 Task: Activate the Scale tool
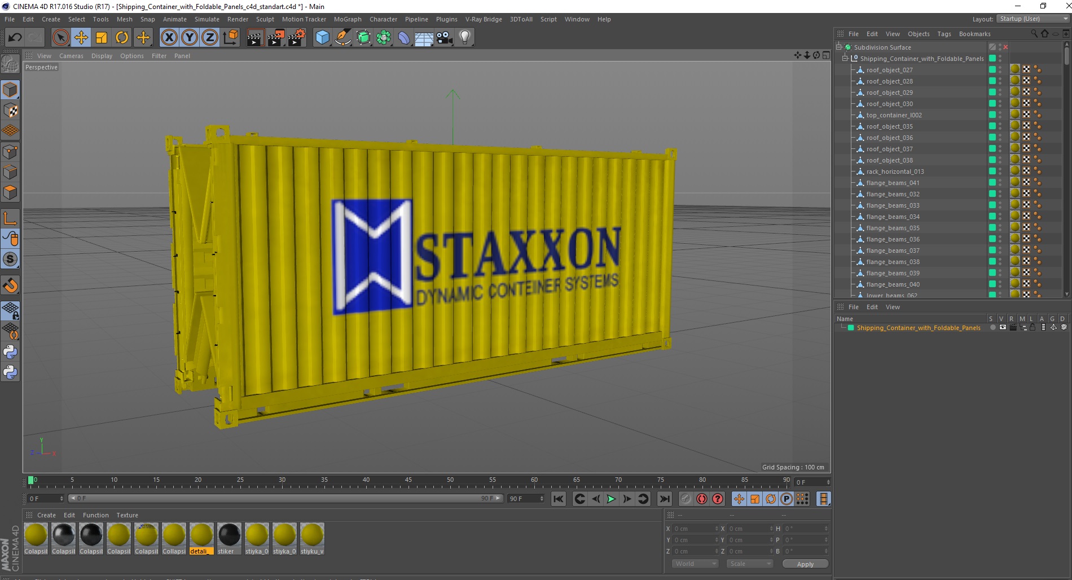click(102, 38)
